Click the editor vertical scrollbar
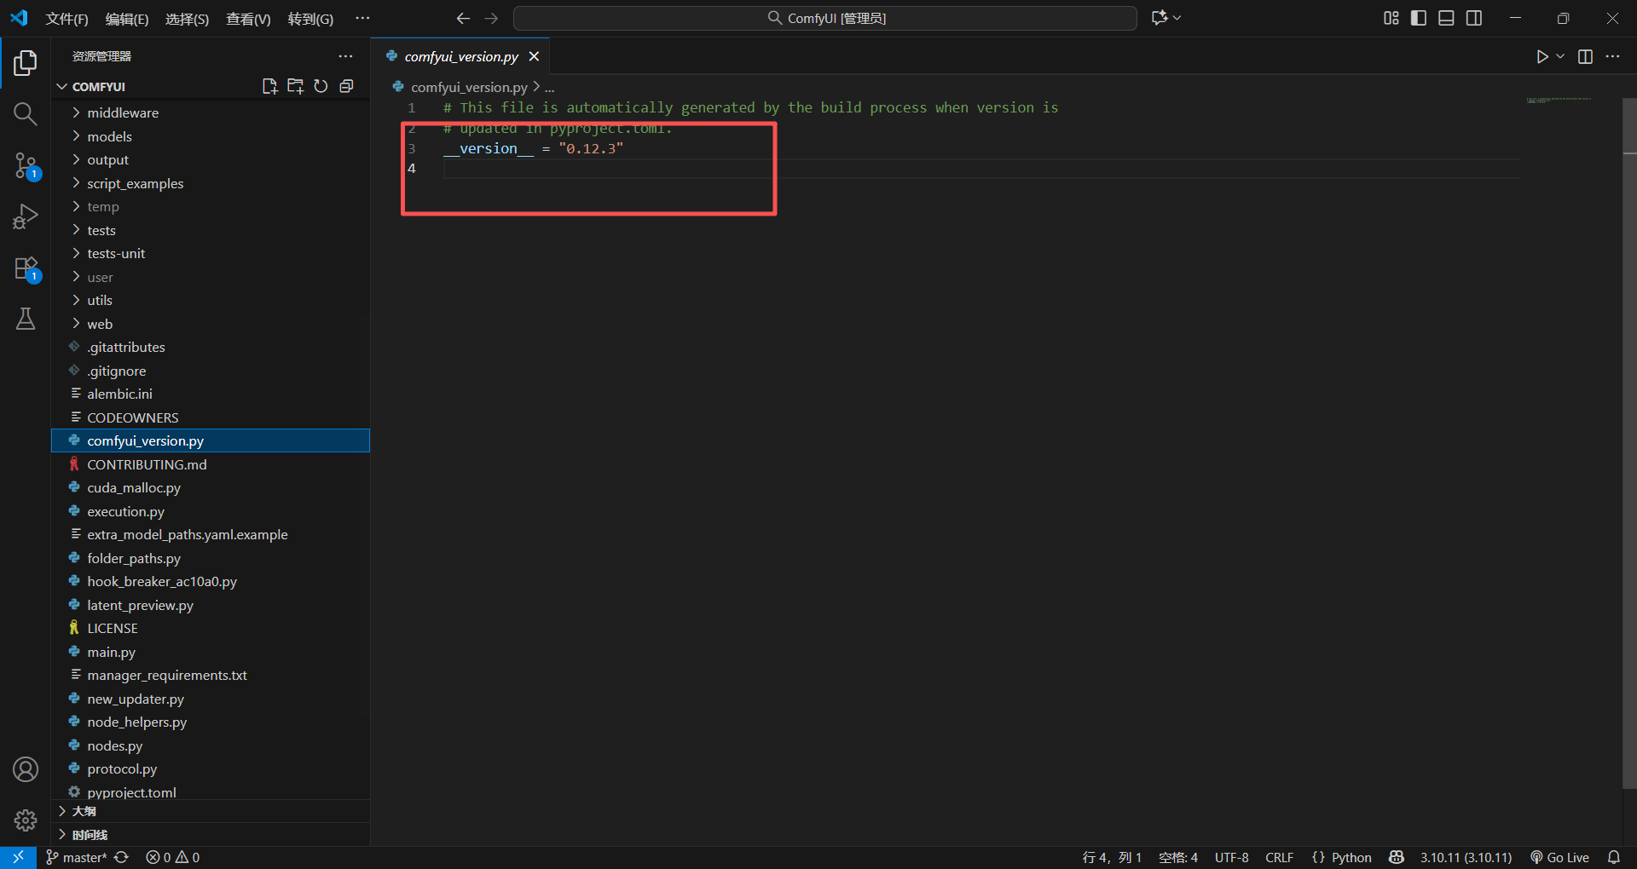The image size is (1637, 869). 1629,443
